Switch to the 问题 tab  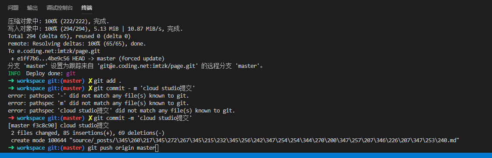point(13,8)
